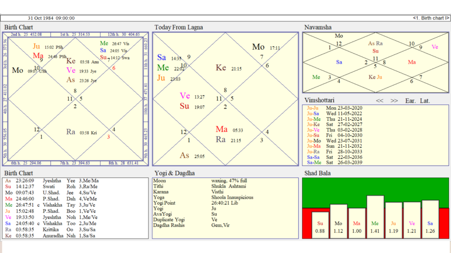This screenshot has width=451, height=253.
Task: Click the Ma bar in Shad Bala
Action: [357, 223]
